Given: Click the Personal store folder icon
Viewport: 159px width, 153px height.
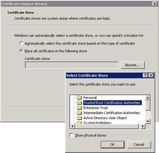Looking at the screenshot, I should point(79,98).
